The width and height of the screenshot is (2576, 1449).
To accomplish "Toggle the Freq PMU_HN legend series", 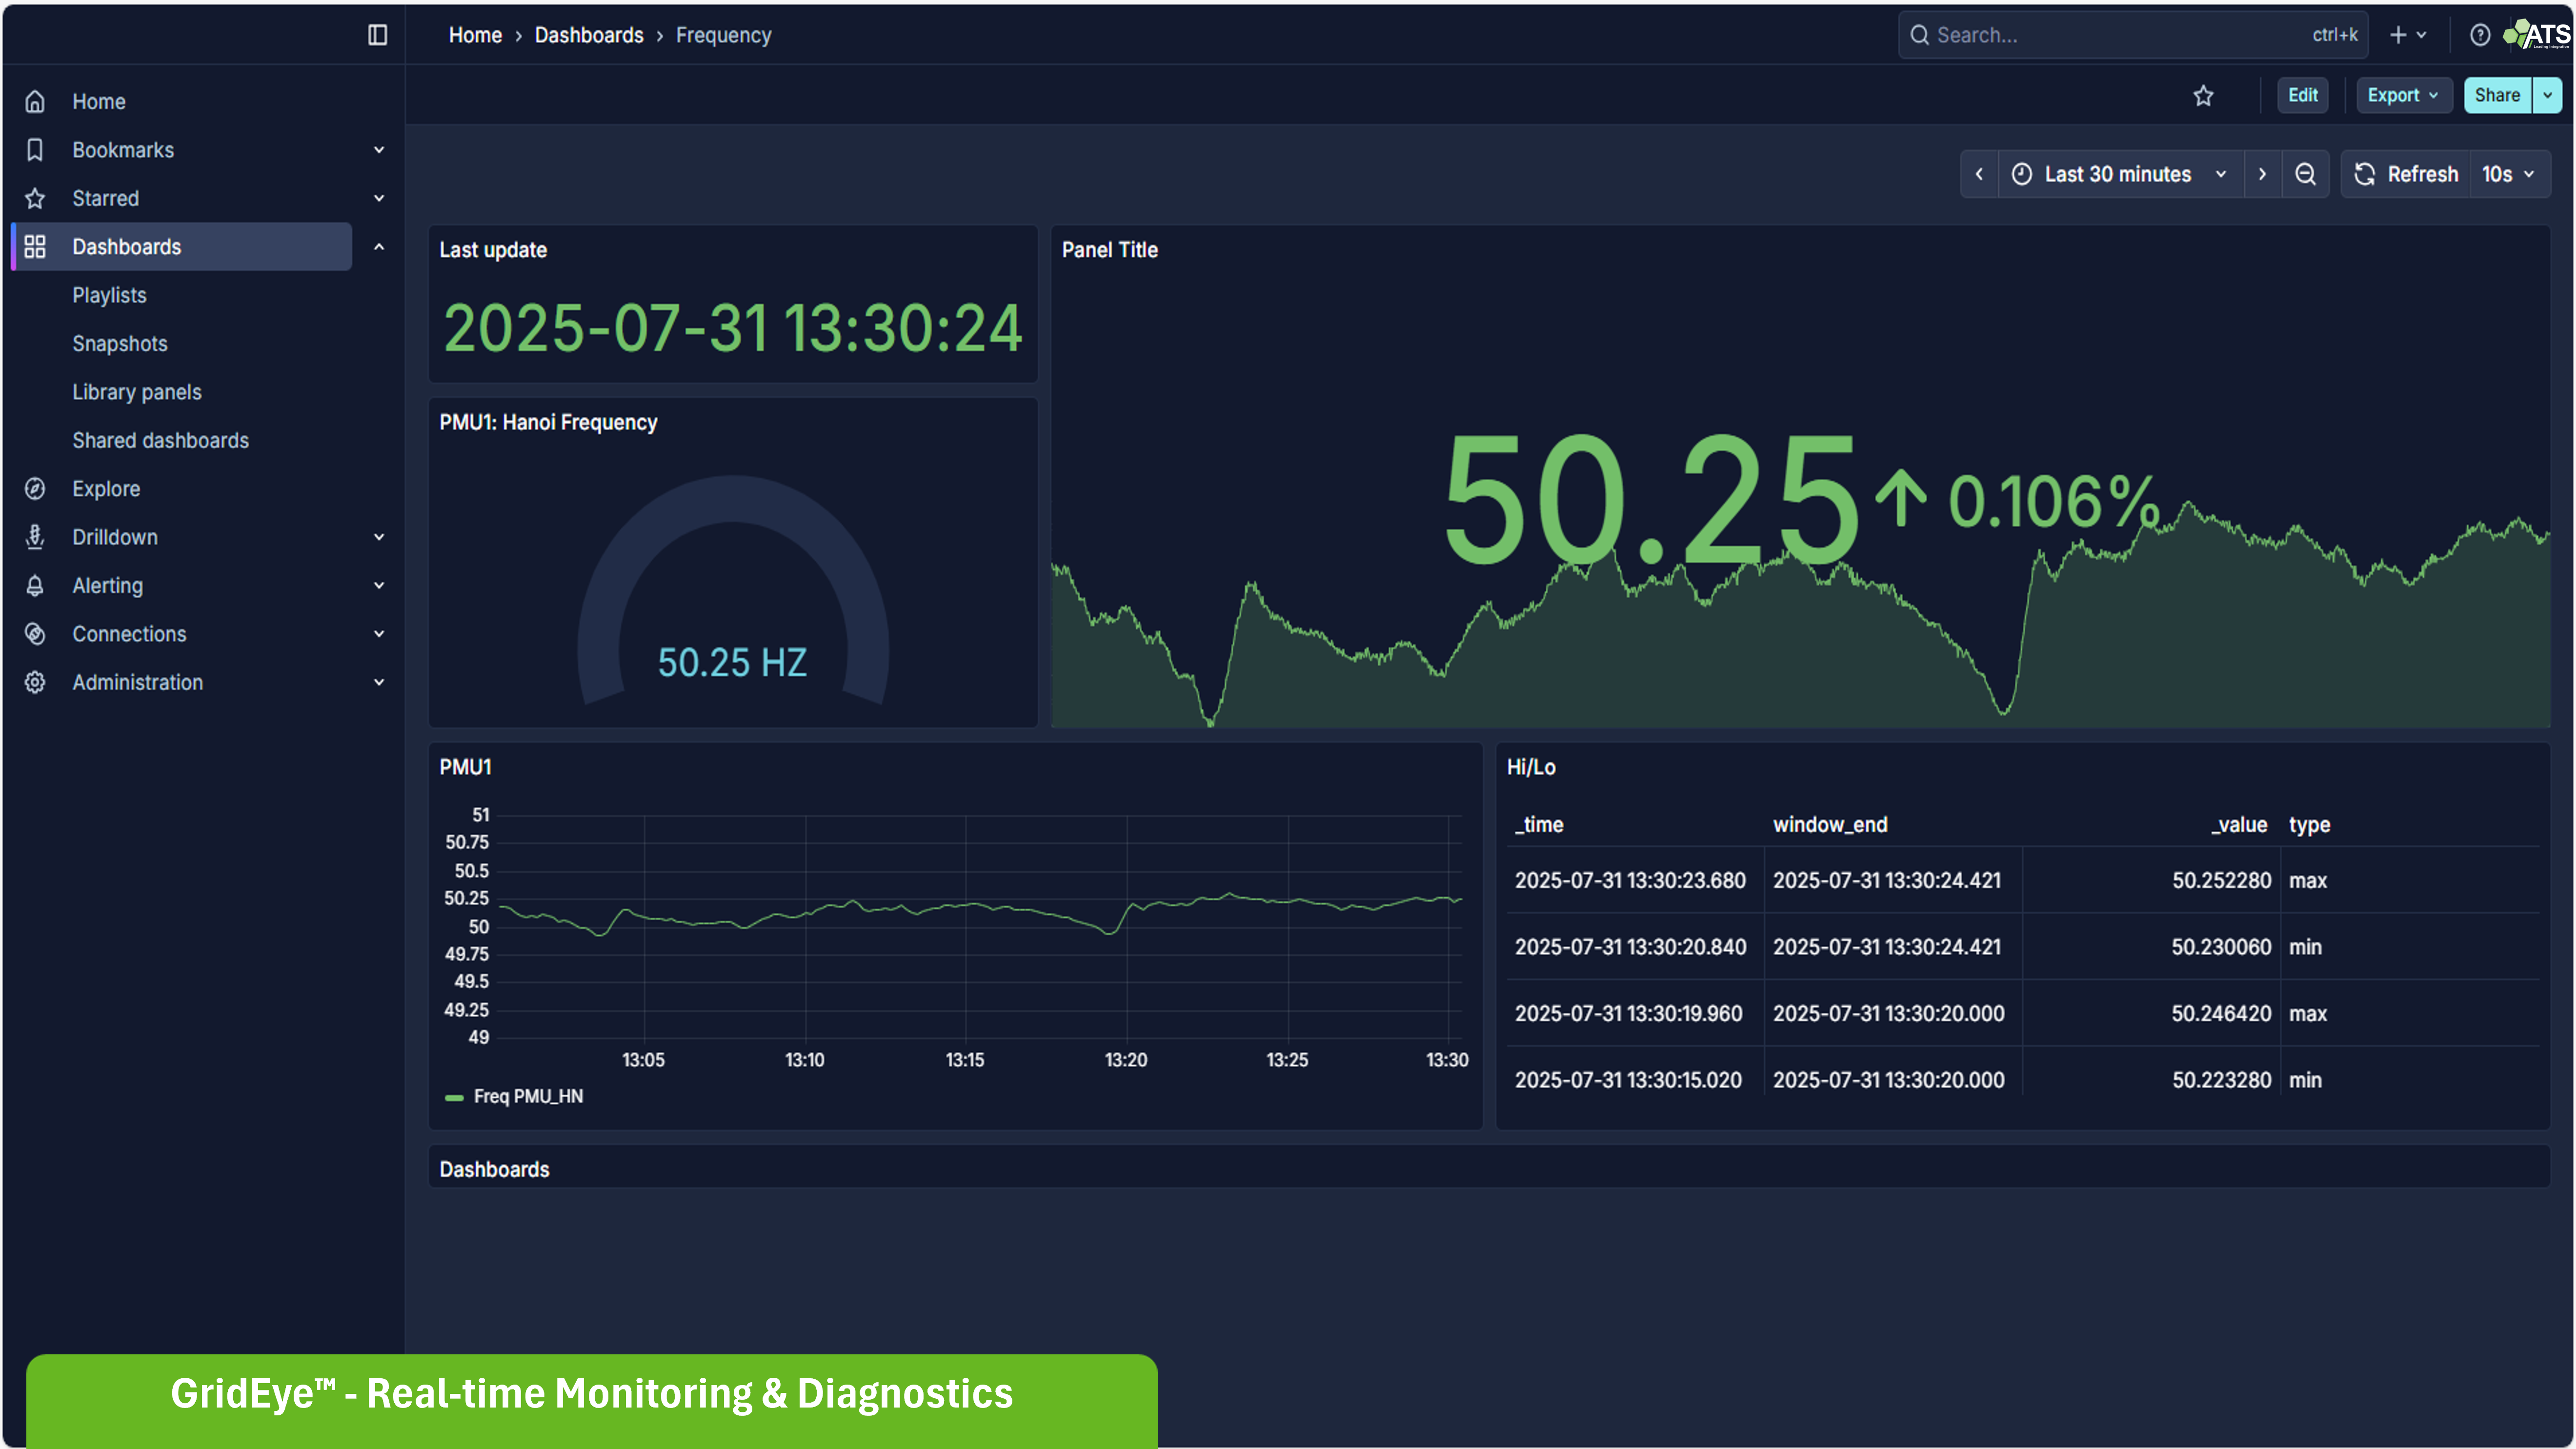I will pos(527,1096).
